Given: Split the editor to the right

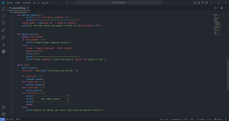Looking at the screenshot, I should (222, 8).
